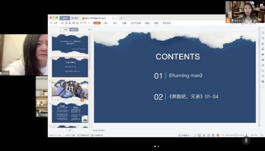Open the 插入 ribbon tab
The image size is (265, 151).
tap(106, 23)
